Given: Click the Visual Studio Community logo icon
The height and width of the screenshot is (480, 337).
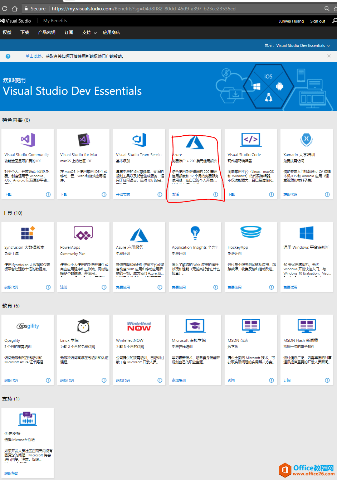Looking at the screenshot, I should [28, 140].
